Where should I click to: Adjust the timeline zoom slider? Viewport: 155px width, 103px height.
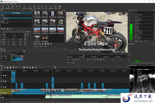click(x=40, y=67)
